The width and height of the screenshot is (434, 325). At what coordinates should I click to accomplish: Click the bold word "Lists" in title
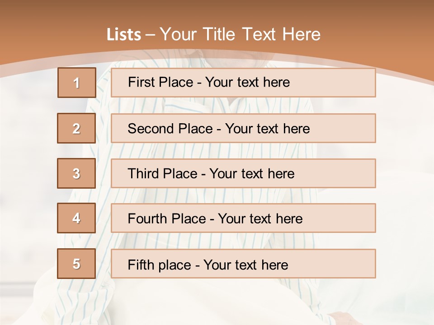point(124,35)
